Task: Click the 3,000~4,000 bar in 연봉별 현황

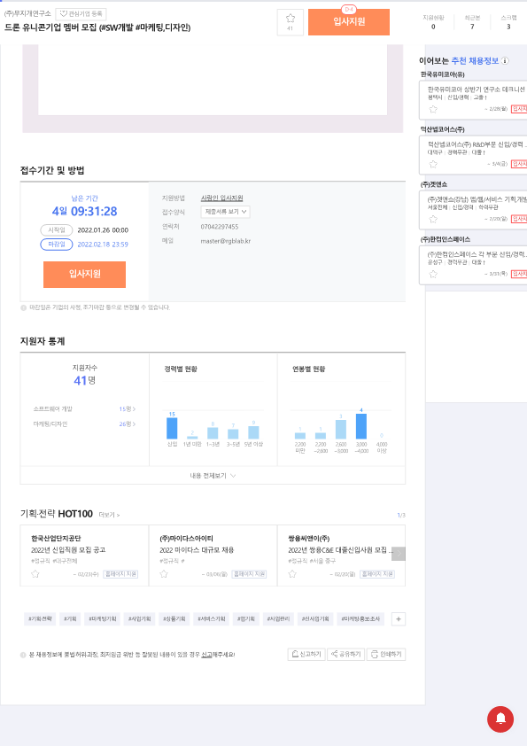Action: [361, 426]
